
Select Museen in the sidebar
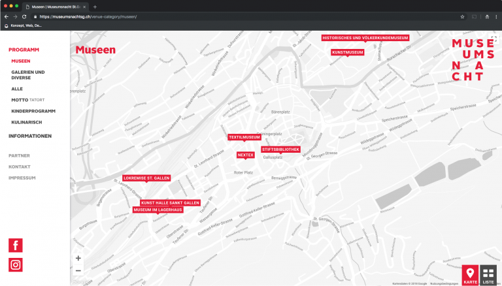[x=21, y=61]
